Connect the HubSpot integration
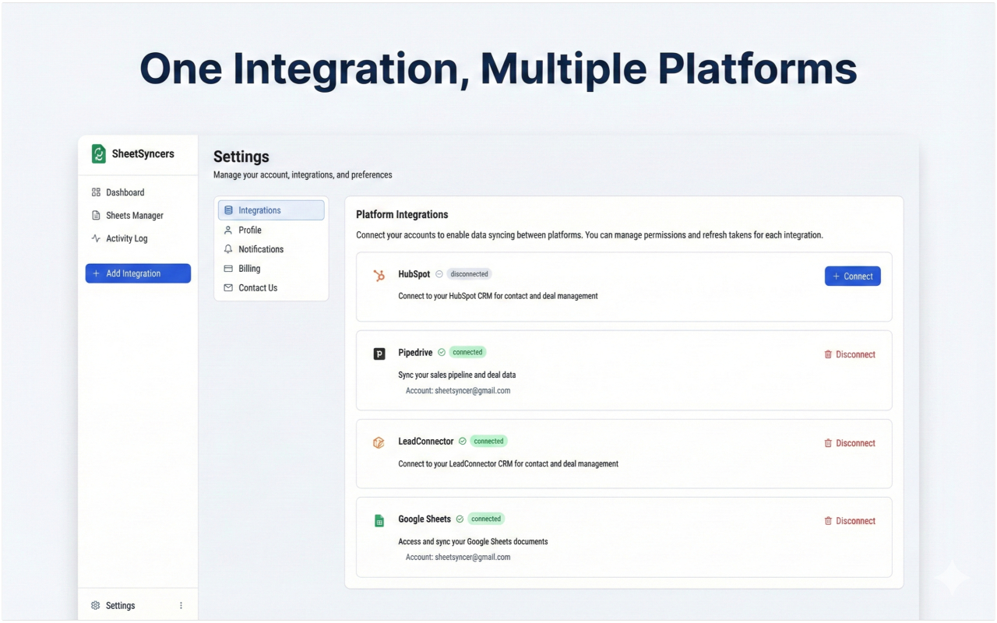This screenshot has height=623, width=997. pyautogui.click(x=852, y=276)
